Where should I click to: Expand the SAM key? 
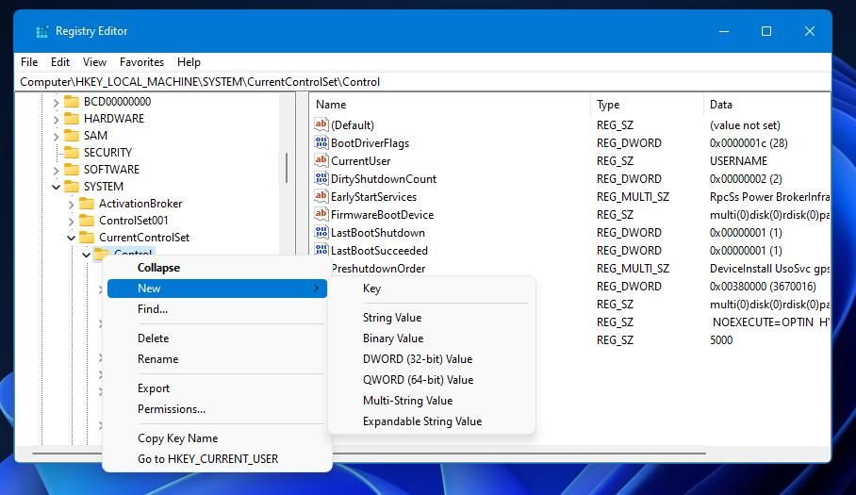[x=56, y=136]
